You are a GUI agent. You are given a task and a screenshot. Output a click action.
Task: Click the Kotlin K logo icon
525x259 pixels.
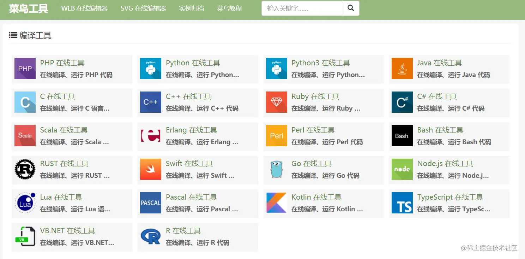point(277,203)
